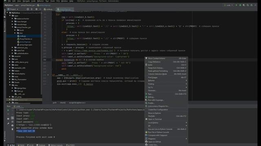Choose Find Usages in context menu
261x146 pixels.
pyautogui.click(x=166, y=77)
